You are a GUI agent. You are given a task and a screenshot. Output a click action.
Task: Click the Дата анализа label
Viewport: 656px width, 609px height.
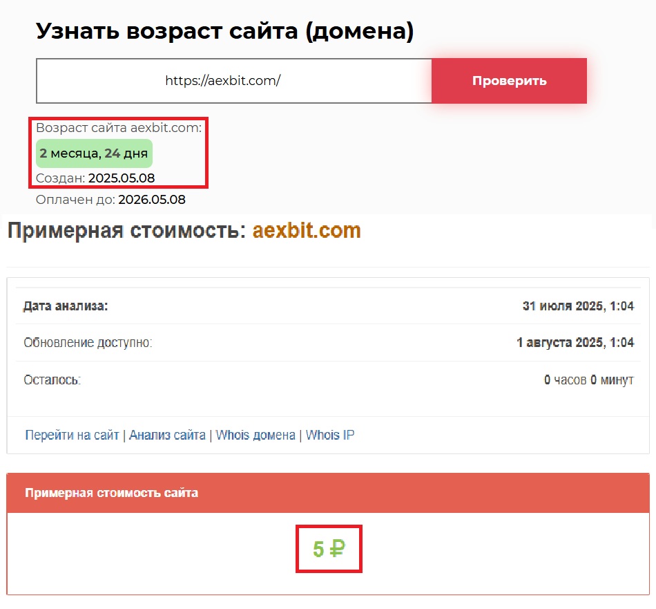pos(66,306)
